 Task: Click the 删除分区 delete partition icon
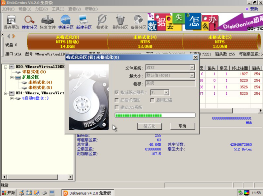point(120,22)
